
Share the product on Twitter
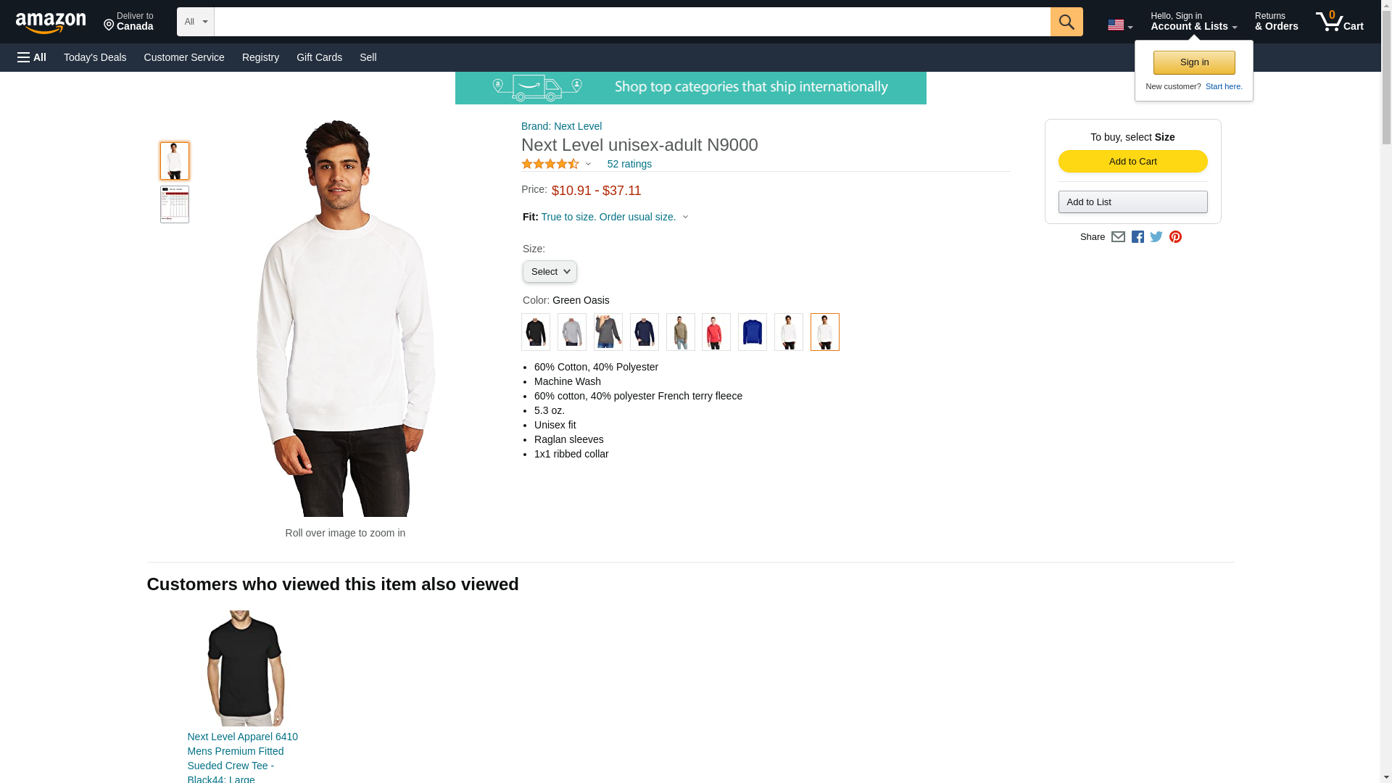[1156, 237]
